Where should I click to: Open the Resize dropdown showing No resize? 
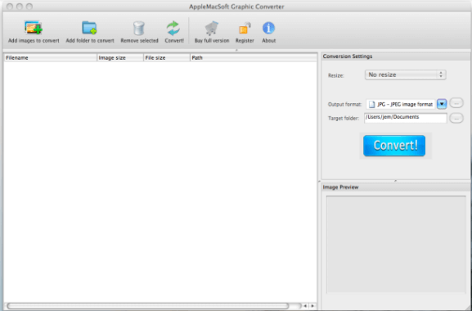405,74
